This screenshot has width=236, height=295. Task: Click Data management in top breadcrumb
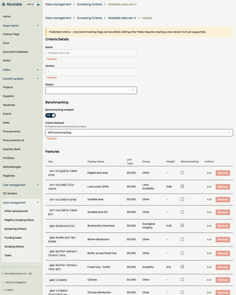point(58,4)
